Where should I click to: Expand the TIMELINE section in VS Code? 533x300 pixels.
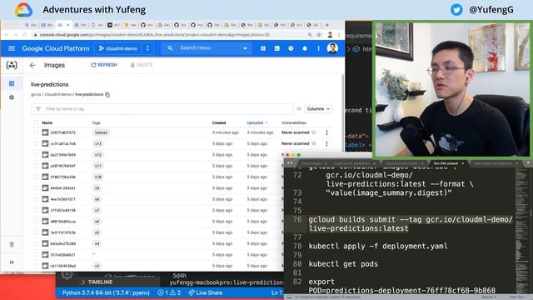pyautogui.click(x=97, y=282)
